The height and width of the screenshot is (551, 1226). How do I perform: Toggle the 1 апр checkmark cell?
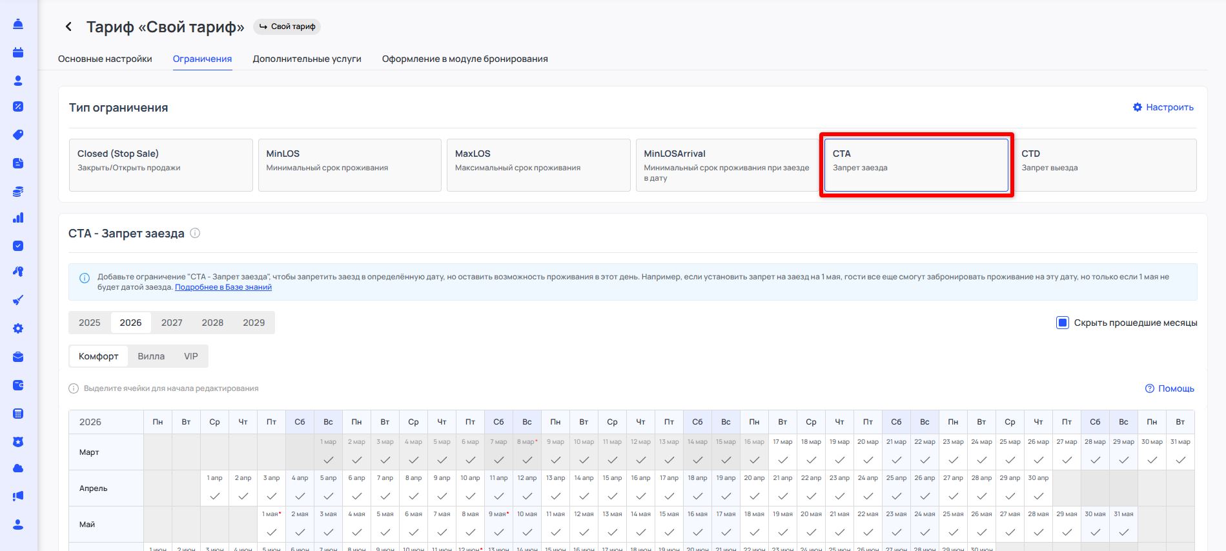214,496
